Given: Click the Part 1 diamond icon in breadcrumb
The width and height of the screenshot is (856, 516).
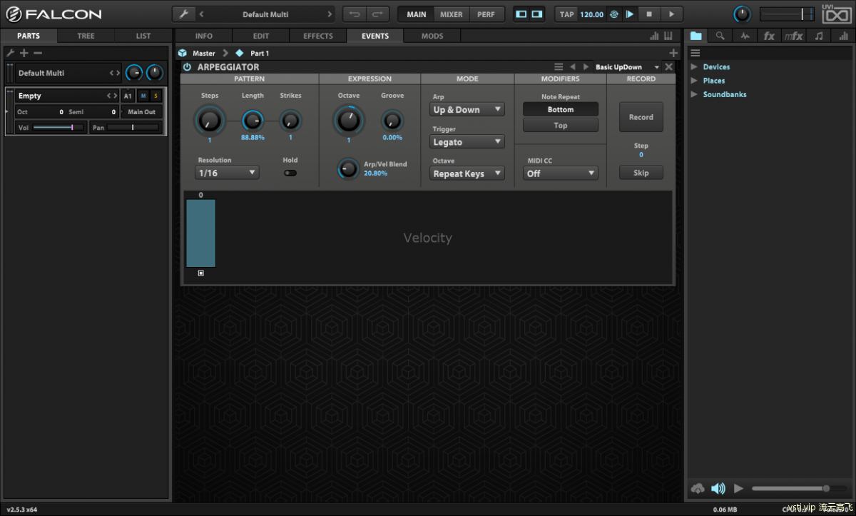Looking at the screenshot, I should 239,53.
